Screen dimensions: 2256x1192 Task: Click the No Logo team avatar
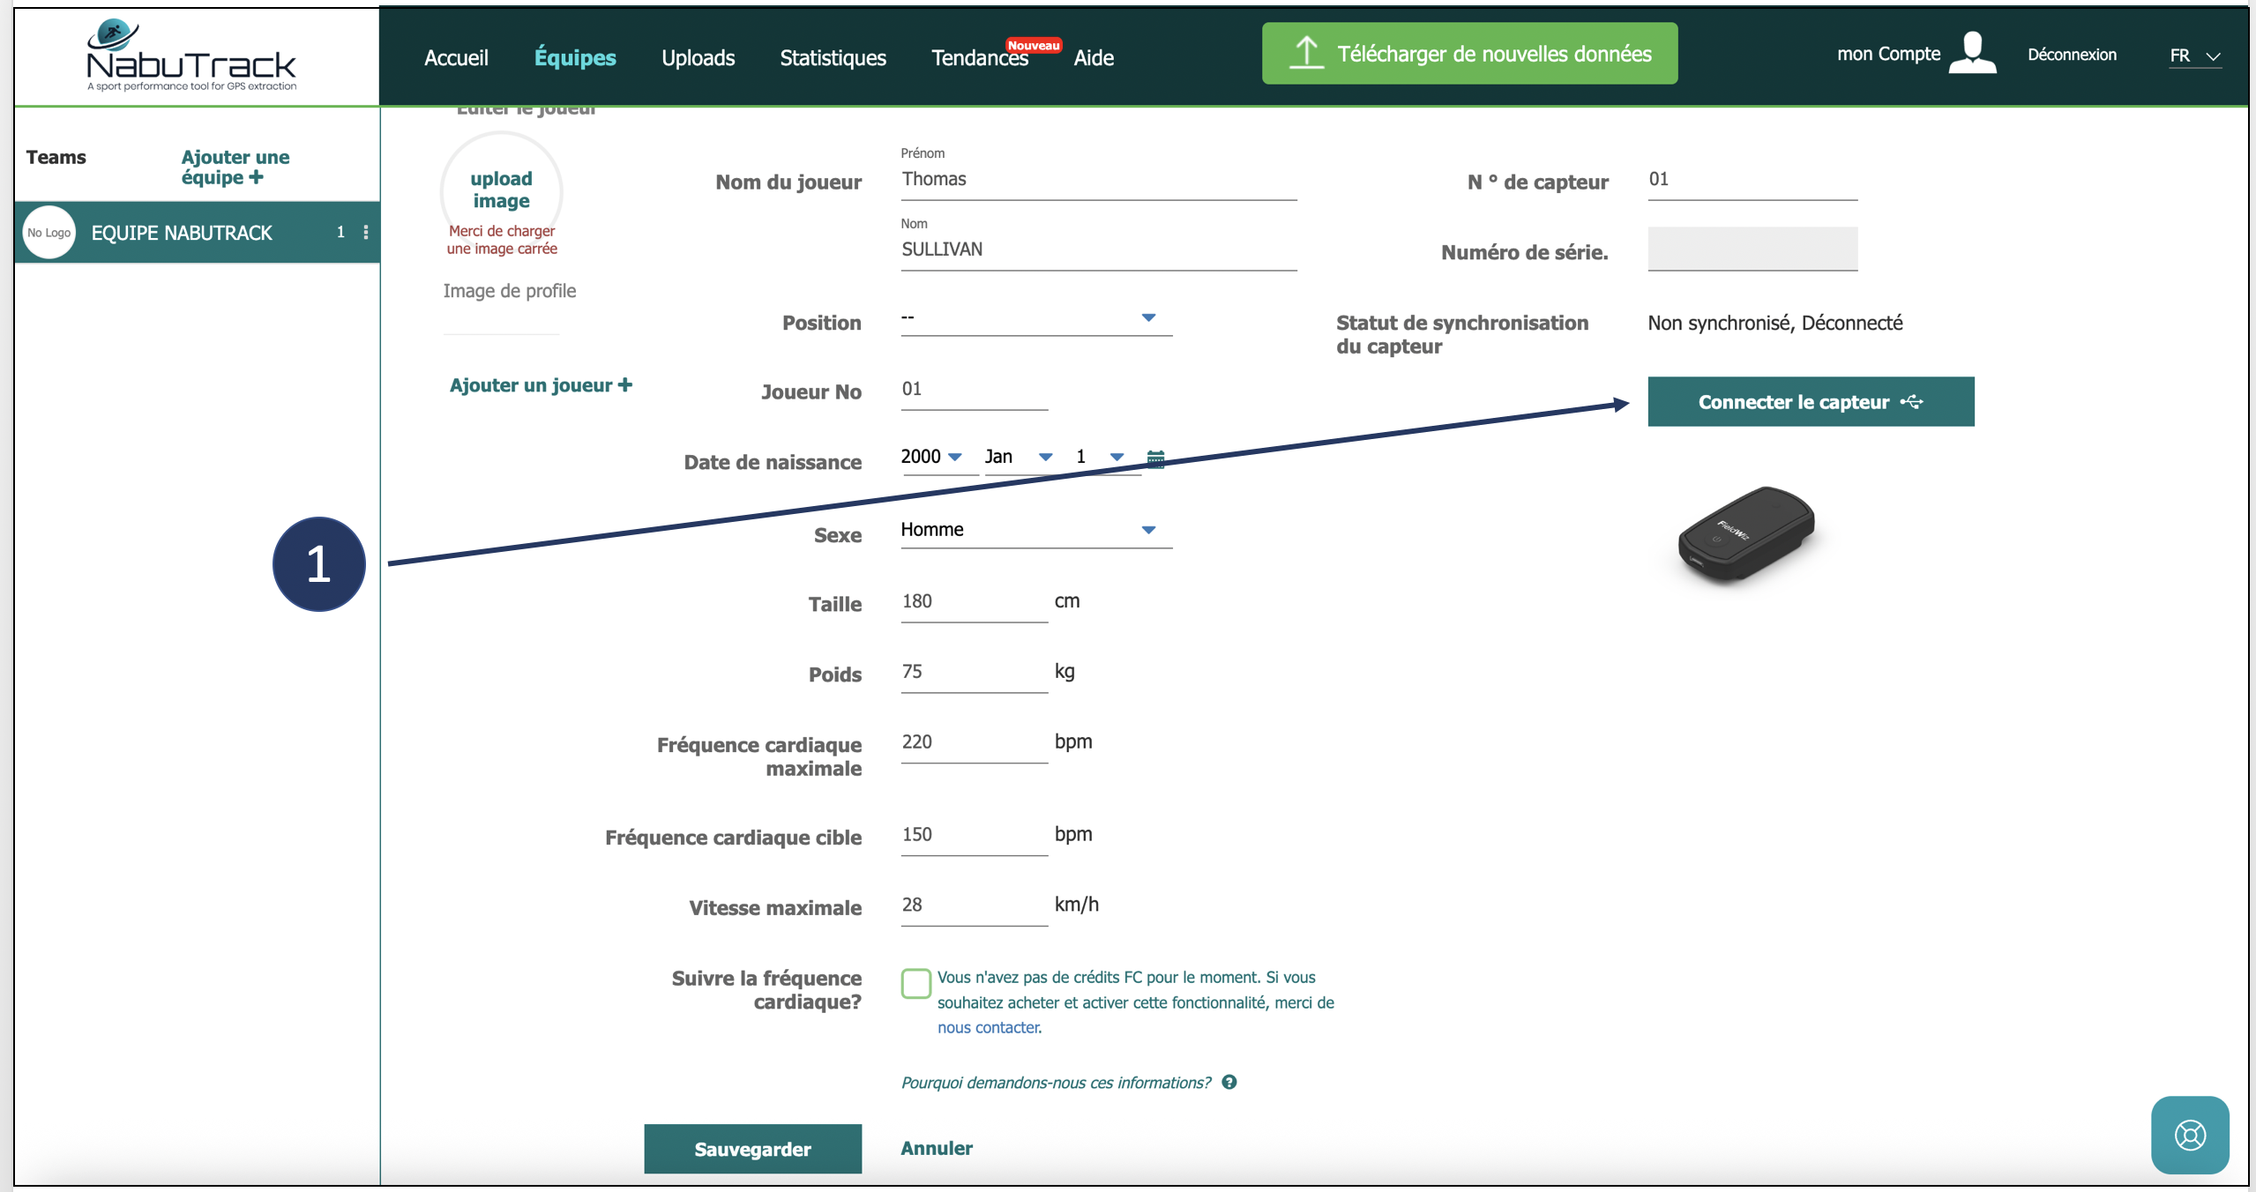tap(49, 233)
